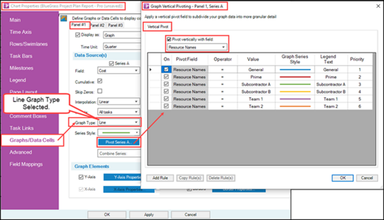The height and width of the screenshot is (220, 384).
Task: Open the Time Axis sidebar section
Action: pos(21,32)
